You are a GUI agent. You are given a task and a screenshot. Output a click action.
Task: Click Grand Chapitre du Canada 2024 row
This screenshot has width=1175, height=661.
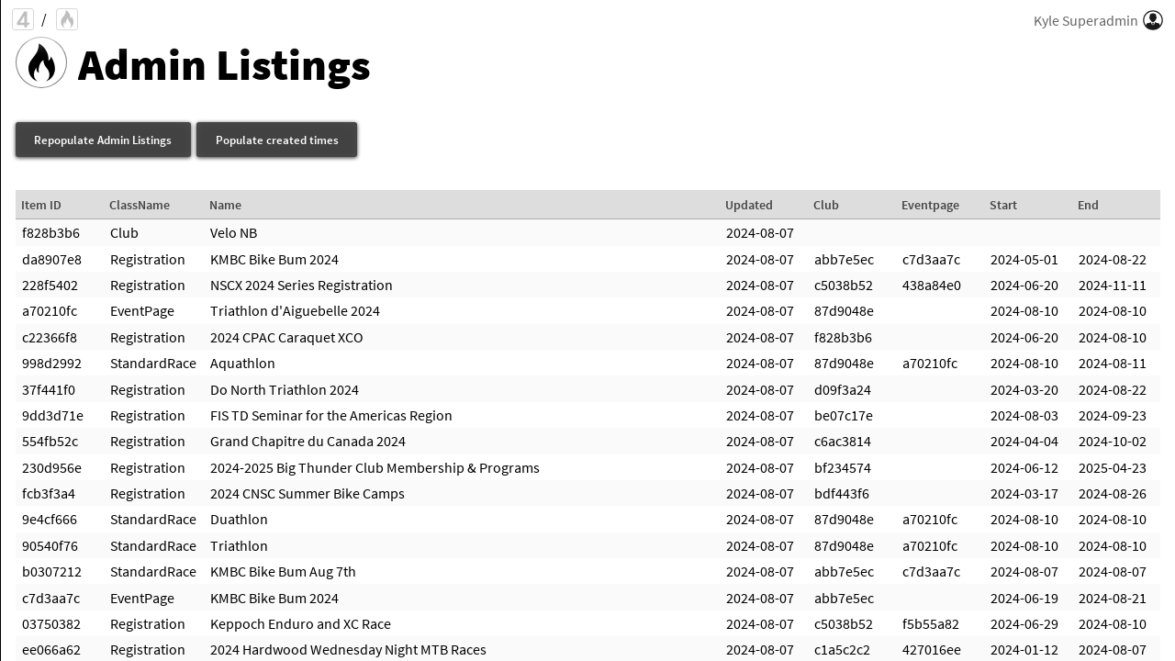tap(308, 442)
